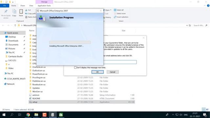Open the ribbon's Open dropdown arrow
The width and height of the screenshot is (210, 118).
click(111, 10)
